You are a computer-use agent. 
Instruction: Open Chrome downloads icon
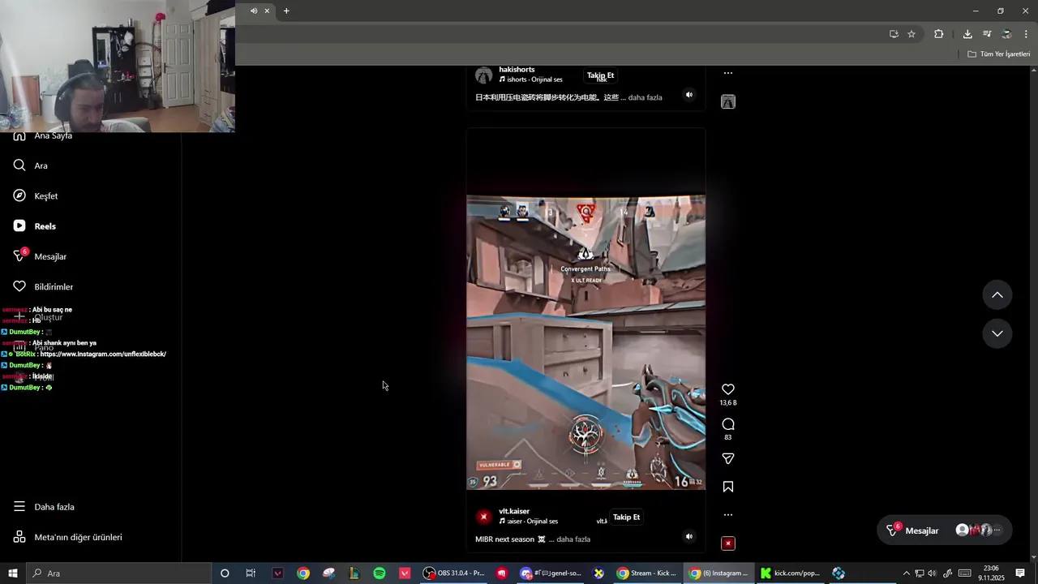967,34
